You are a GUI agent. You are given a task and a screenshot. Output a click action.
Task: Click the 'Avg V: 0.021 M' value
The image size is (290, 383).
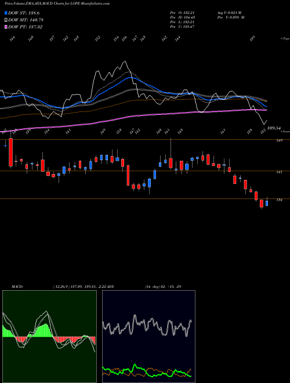point(229,13)
